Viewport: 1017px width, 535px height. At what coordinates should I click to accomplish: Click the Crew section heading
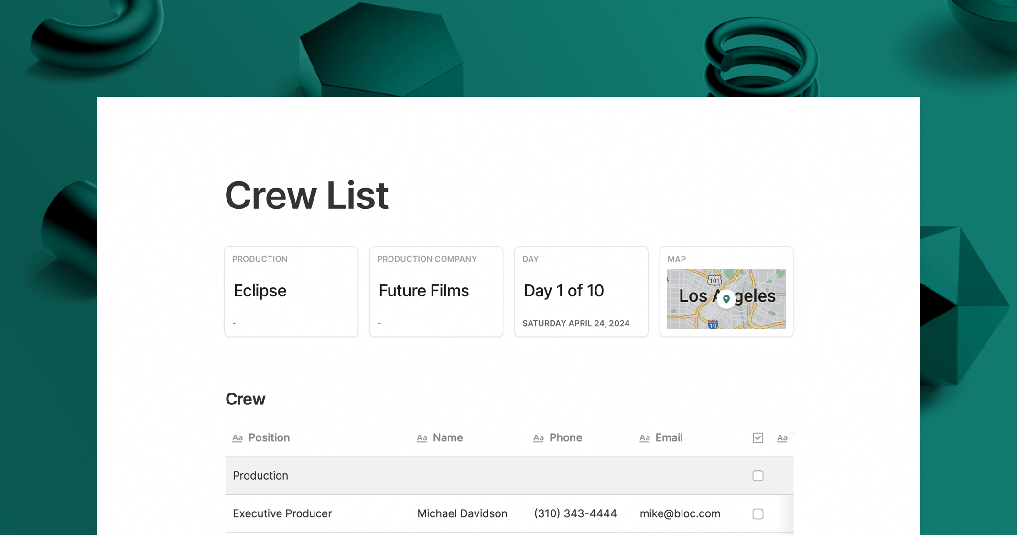tap(245, 399)
